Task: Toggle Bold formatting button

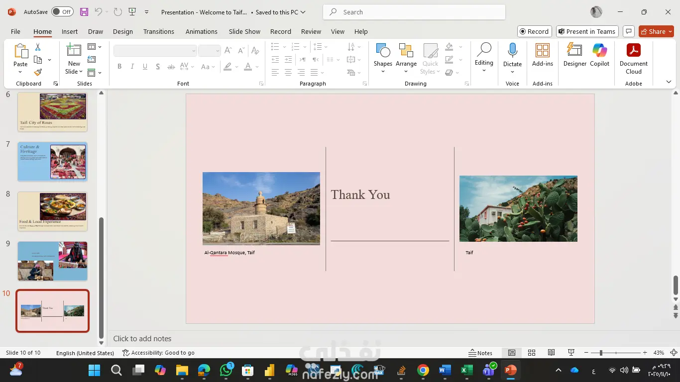Action: (x=119, y=67)
